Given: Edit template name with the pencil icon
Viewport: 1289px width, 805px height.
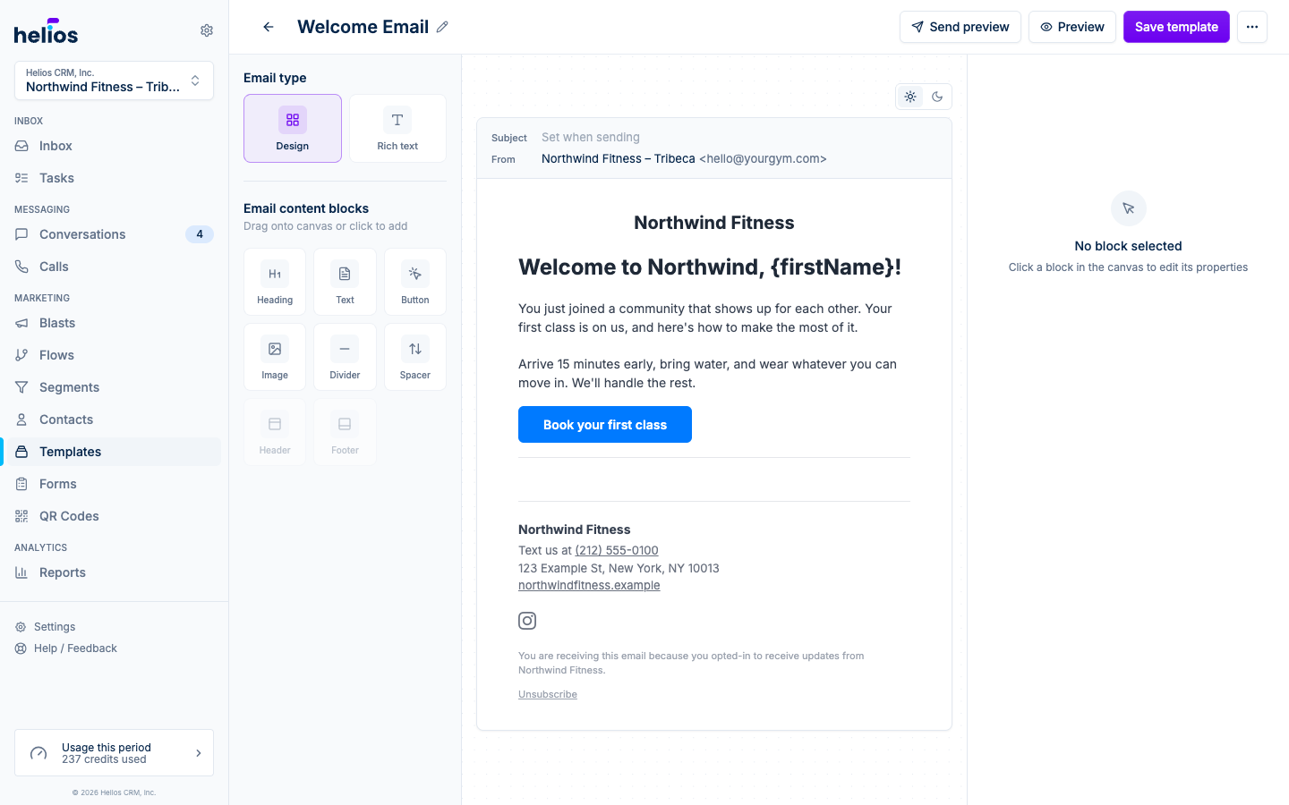Looking at the screenshot, I should 442,27.
